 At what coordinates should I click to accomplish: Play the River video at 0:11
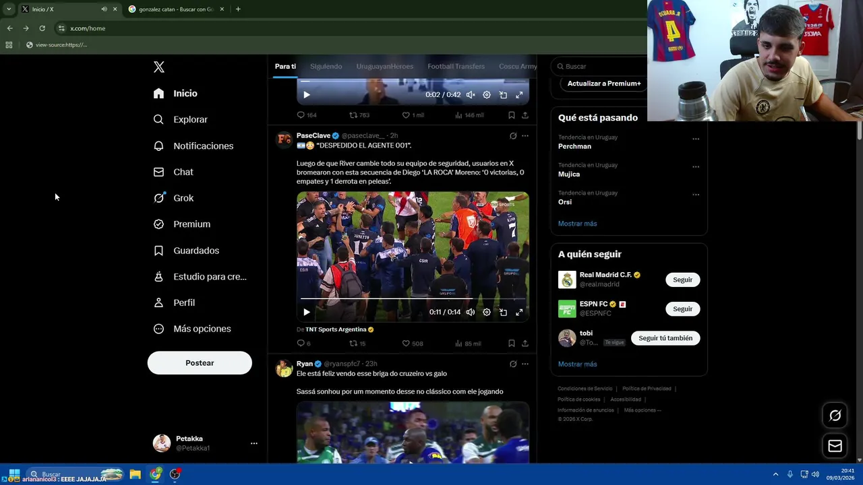(307, 313)
